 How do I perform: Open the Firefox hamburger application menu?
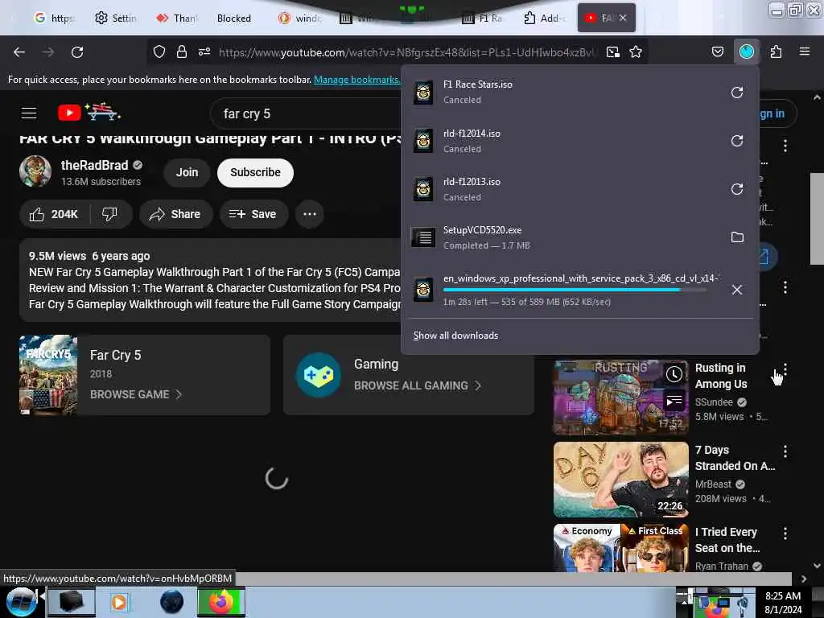(804, 51)
